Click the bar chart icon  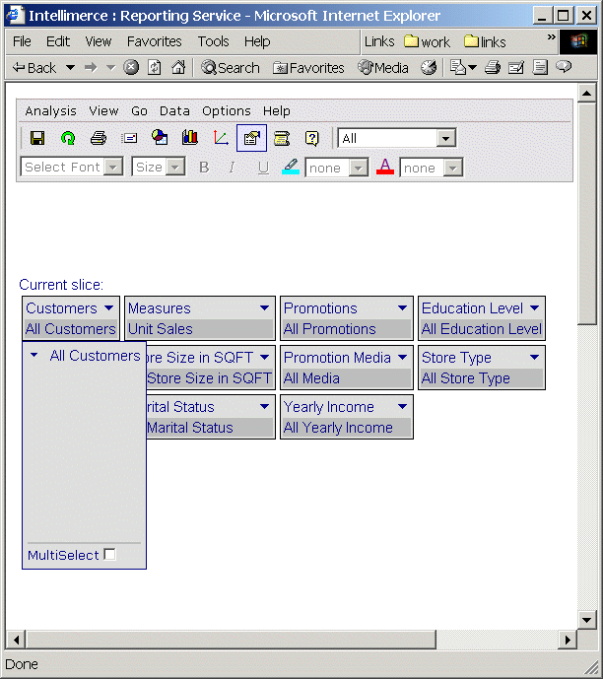pos(190,138)
